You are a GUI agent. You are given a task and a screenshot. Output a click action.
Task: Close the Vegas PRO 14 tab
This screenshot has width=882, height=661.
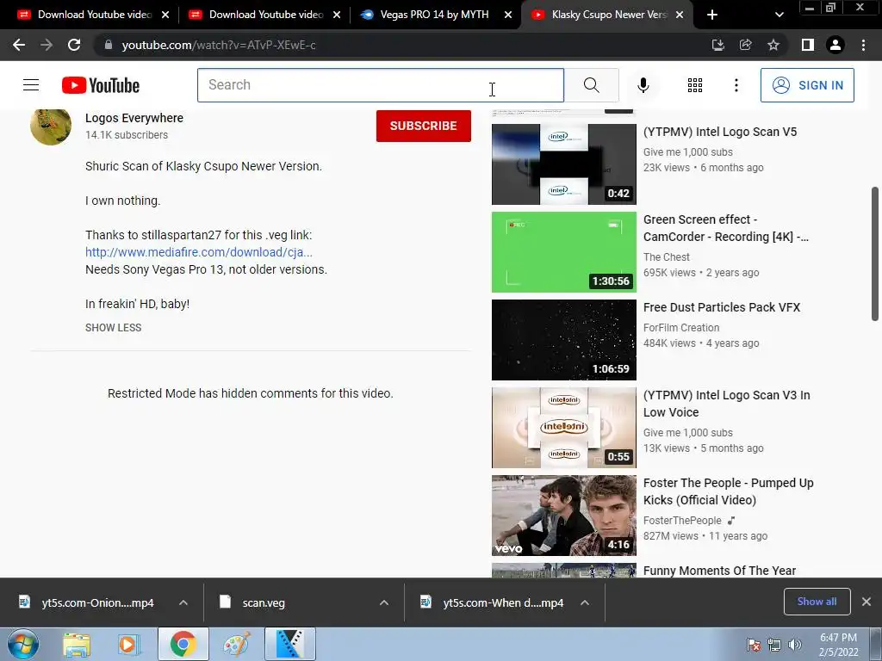click(508, 15)
